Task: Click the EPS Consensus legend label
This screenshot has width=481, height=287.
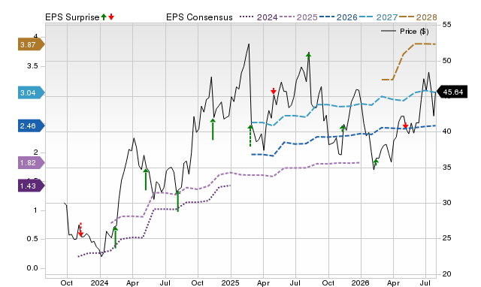Action: [199, 17]
